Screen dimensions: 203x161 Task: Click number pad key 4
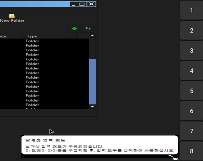[x=191, y=71]
